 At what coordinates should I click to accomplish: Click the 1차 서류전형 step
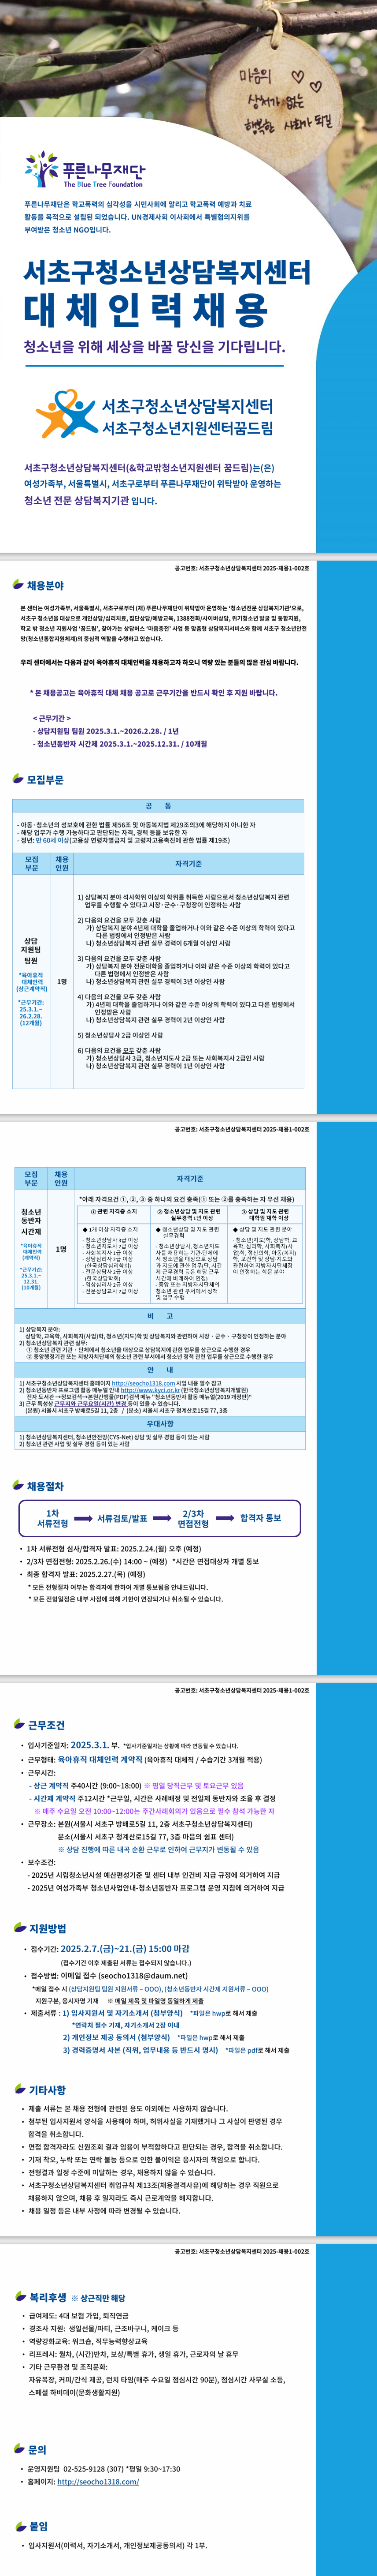pyautogui.click(x=52, y=1519)
